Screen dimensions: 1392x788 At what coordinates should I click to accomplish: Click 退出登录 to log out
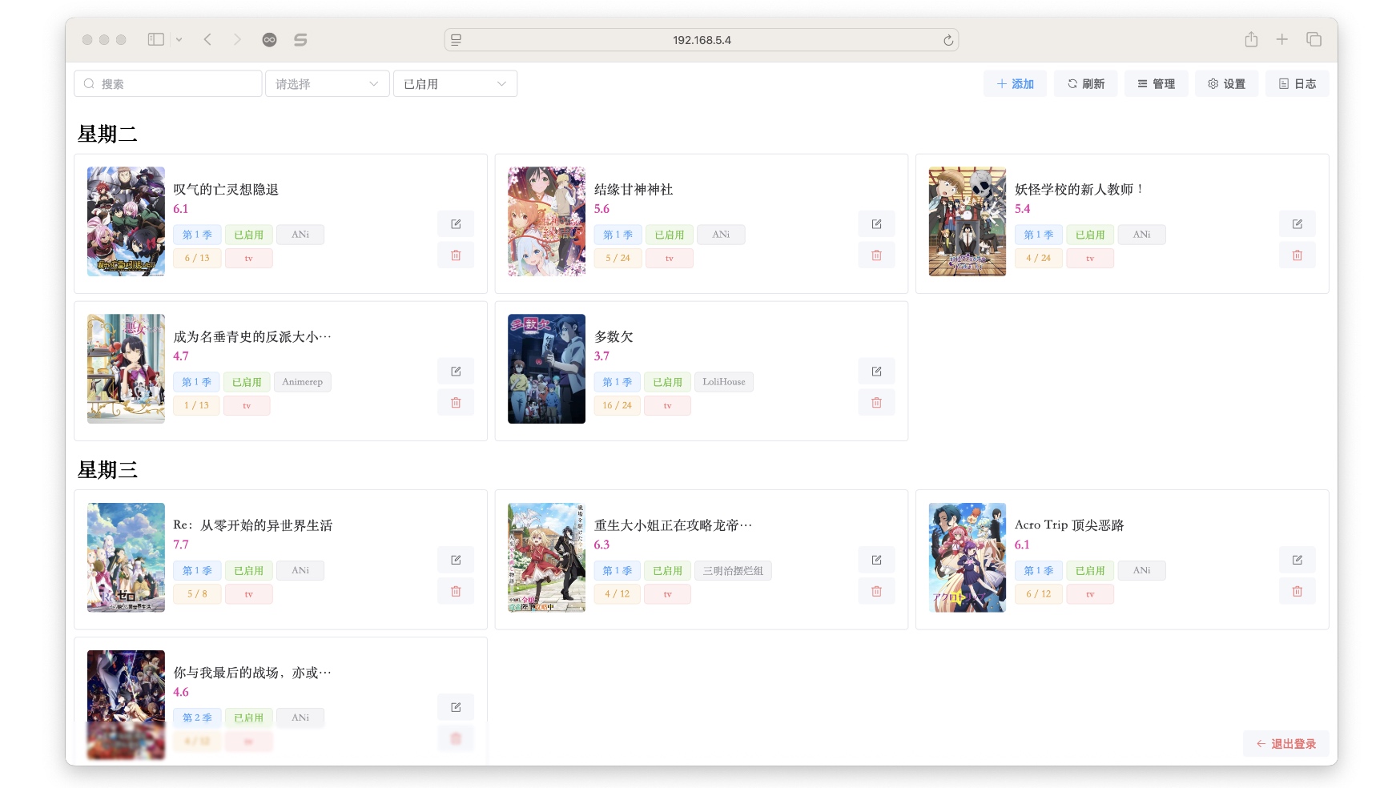pyautogui.click(x=1285, y=744)
